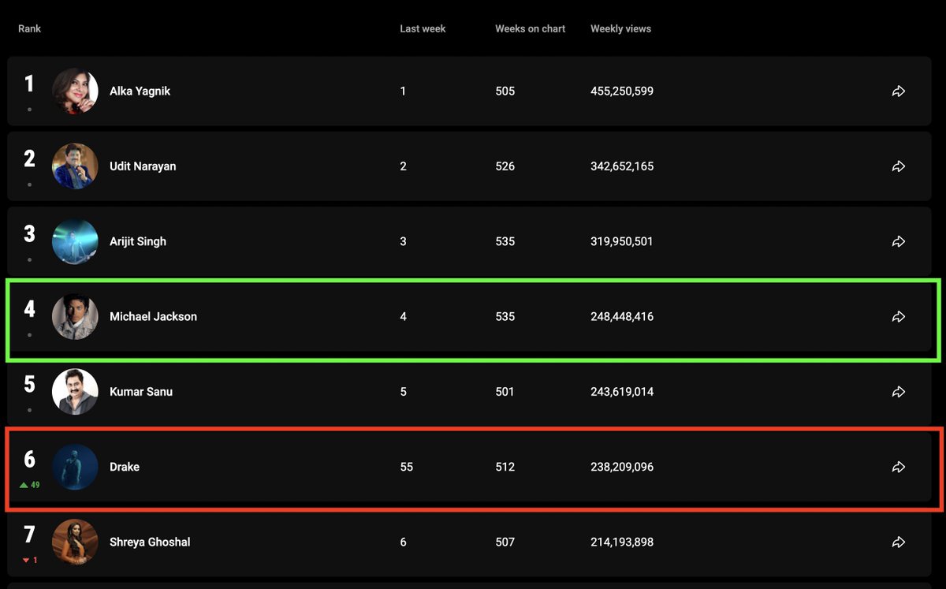
Task: Click the Last week column header
Action: (423, 28)
